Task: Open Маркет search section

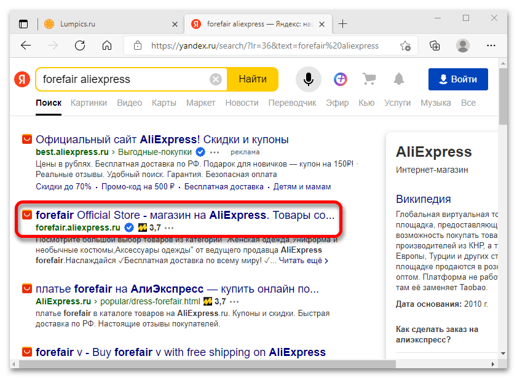Action: coord(200,103)
